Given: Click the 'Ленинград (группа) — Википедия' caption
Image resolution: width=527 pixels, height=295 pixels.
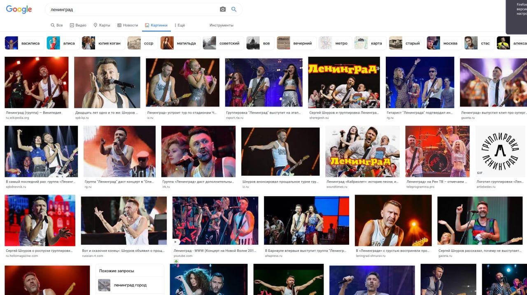Looking at the screenshot, I should [x=33, y=112].
